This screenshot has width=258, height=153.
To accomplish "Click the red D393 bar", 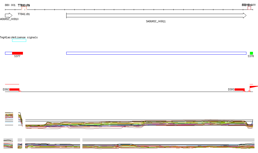I will point(239,89).
